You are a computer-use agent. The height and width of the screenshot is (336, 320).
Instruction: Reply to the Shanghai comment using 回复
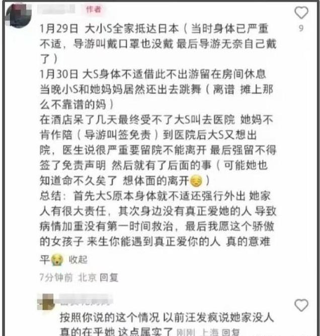(x=230, y=332)
